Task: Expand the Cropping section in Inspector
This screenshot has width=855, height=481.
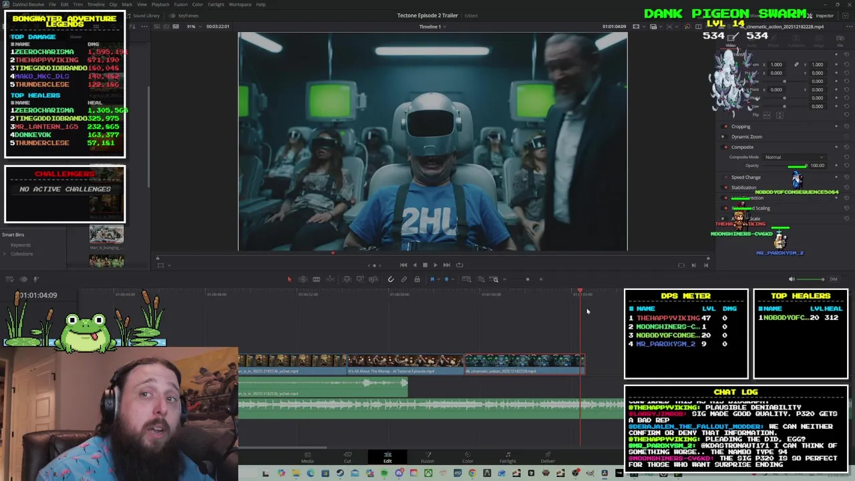Action: coord(741,126)
